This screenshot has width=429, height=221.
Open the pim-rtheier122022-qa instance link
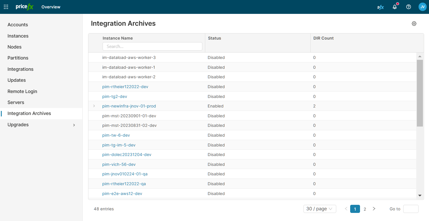[x=124, y=184]
